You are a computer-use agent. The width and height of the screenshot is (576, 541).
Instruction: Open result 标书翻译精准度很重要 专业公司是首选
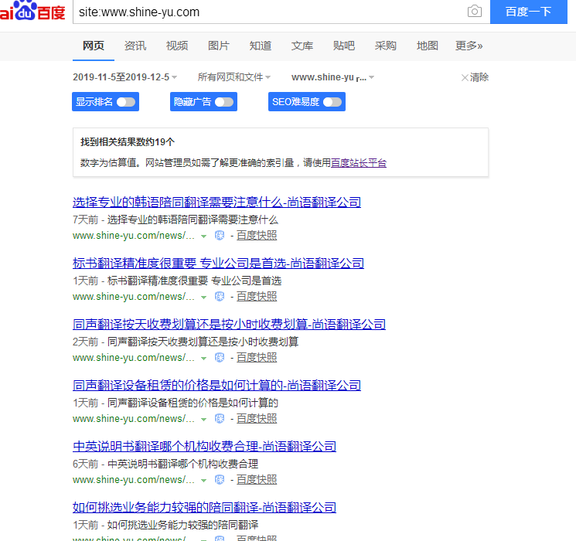click(x=218, y=263)
